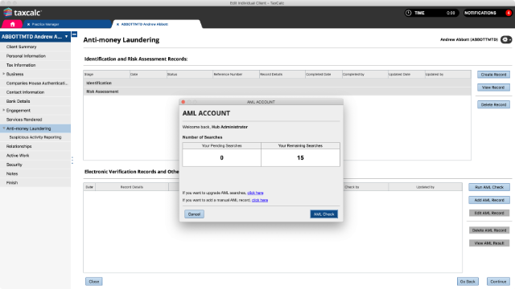Close the AML Account dialog window
This screenshot has width=515, height=289.
[183, 102]
